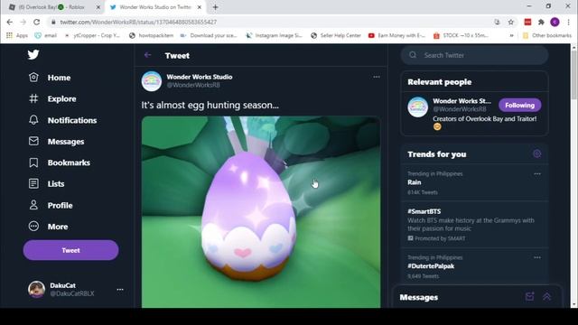
Task: Close the Wonder Works Studio tab
Action: point(200,7)
